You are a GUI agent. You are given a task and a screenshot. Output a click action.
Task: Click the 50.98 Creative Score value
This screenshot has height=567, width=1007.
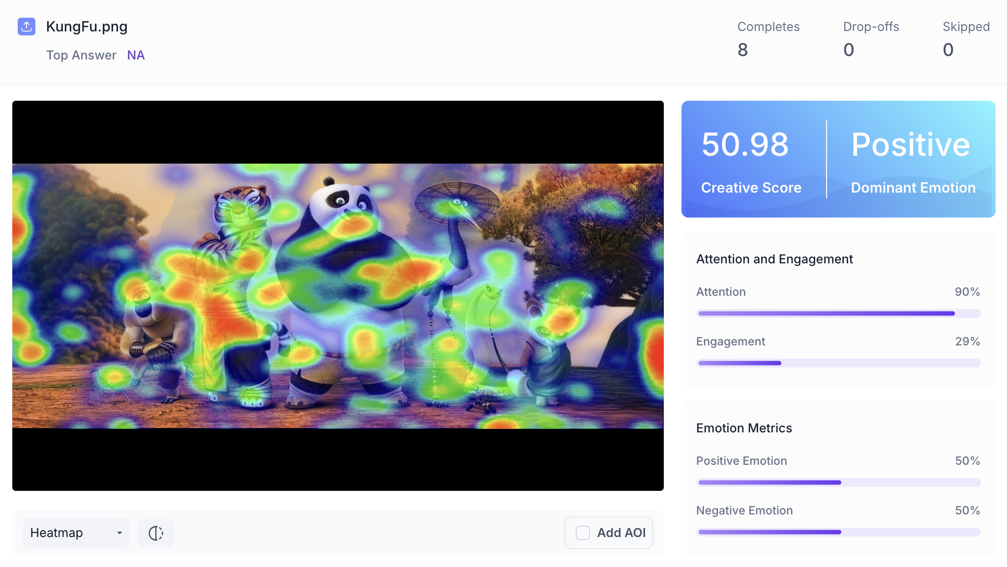(745, 145)
